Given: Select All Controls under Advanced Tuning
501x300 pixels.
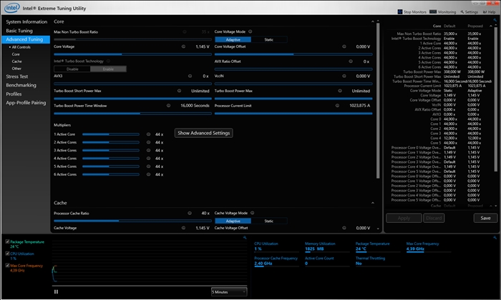Looking at the screenshot, I should click(x=21, y=47).
